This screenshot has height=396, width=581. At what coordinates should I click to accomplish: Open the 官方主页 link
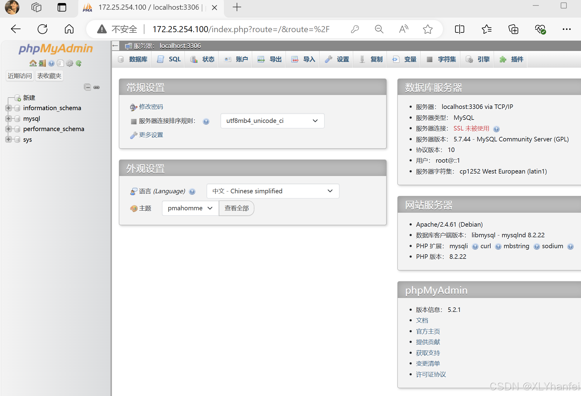click(428, 331)
